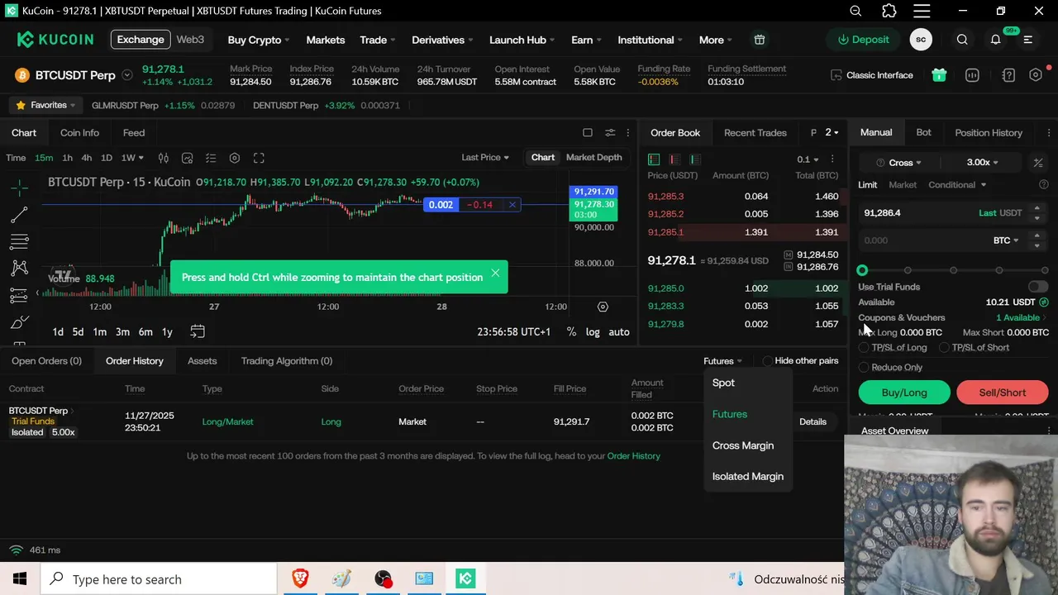Enable the TP/SL of Short option

(944, 348)
